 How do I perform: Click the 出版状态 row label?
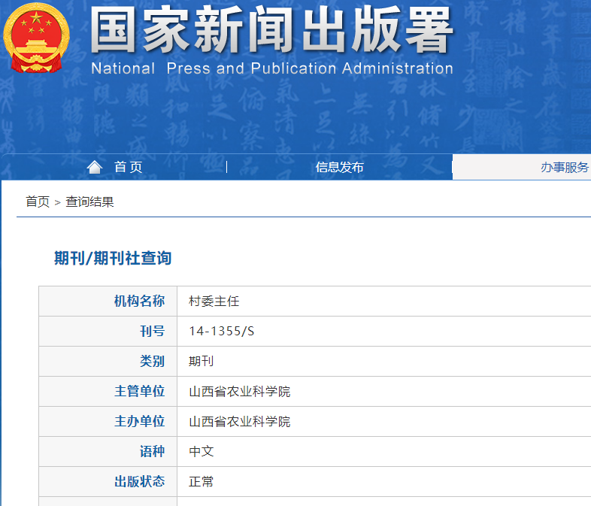139,481
